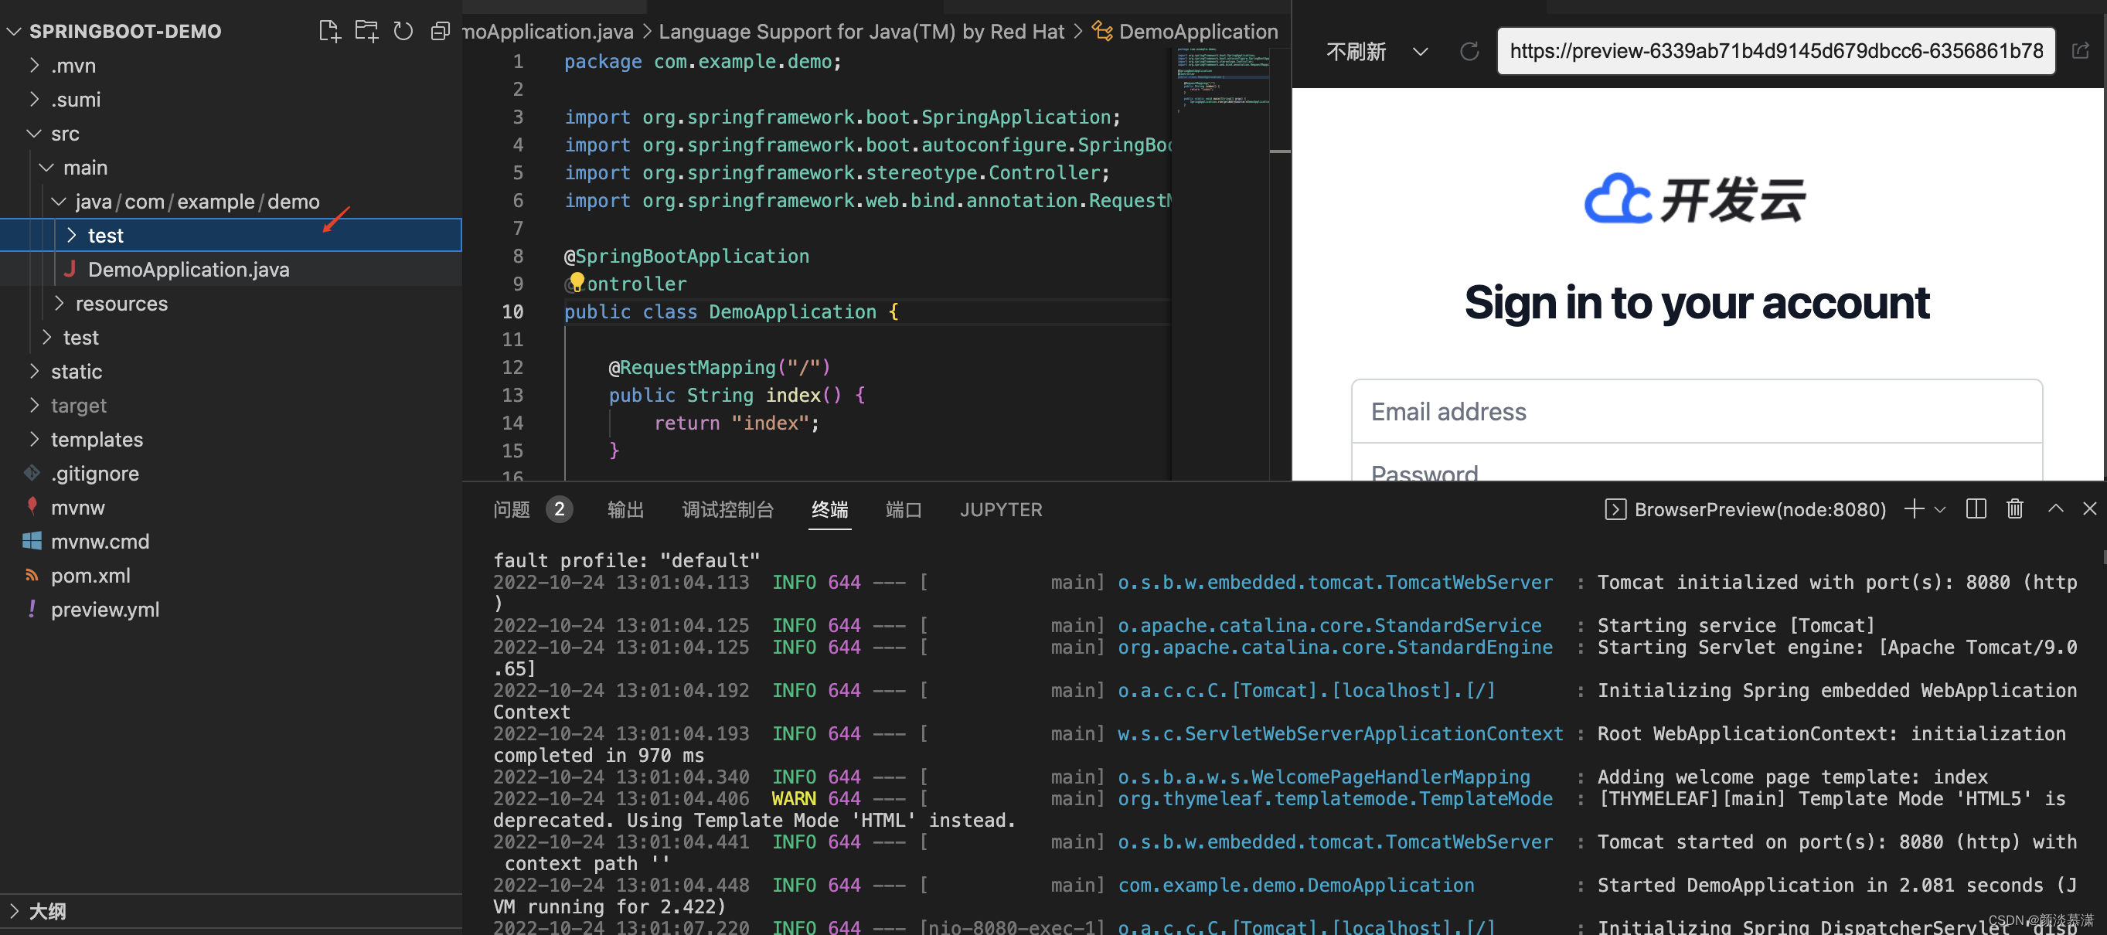
Task: Switch to the 调试控制台 debug console tab
Action: coord(727,510)
